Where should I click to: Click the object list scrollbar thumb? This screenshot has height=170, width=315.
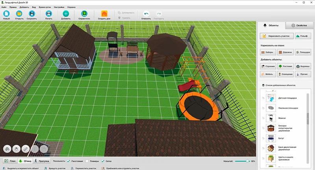click(308, 119)
